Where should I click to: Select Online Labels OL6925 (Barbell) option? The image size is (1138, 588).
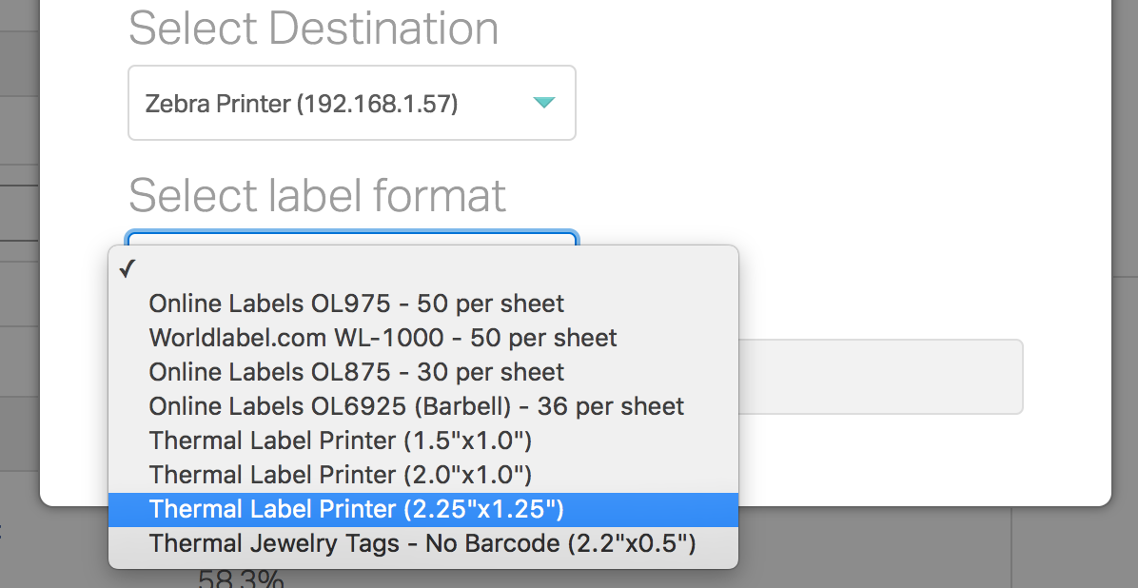(417, 406)
